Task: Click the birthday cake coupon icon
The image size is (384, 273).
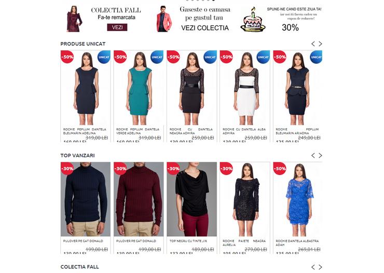Action: (253, 20)
